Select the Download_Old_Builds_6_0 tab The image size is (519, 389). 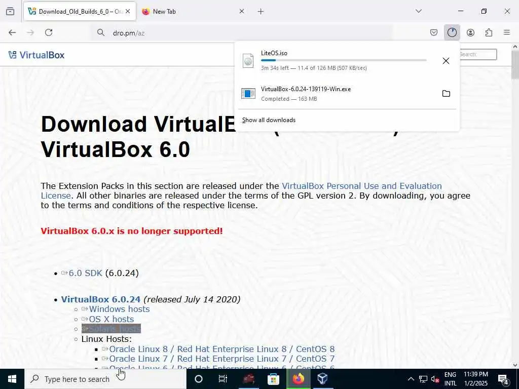(x=80, y=12)
